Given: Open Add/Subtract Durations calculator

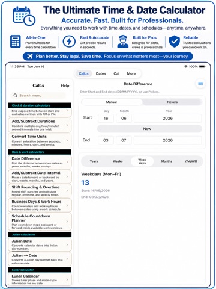Looking at the screenshot, I should (40, 125).
